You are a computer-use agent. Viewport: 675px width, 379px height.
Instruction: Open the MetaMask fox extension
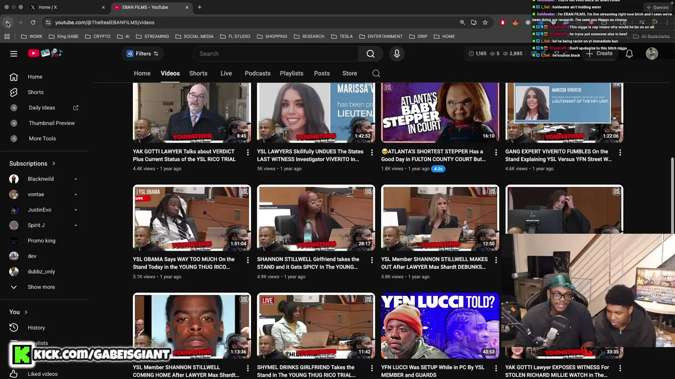point(515,23)
